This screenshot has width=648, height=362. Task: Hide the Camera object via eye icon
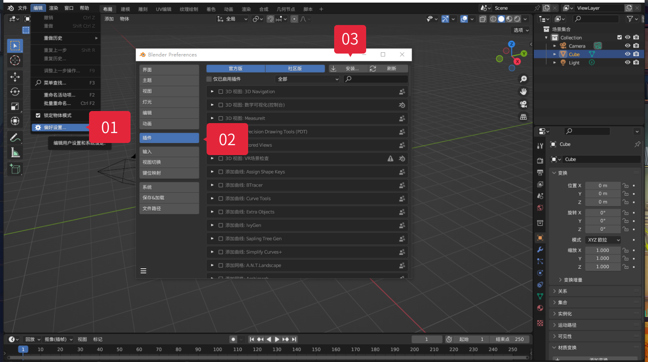pyautogui.click(x=628, y=46)
